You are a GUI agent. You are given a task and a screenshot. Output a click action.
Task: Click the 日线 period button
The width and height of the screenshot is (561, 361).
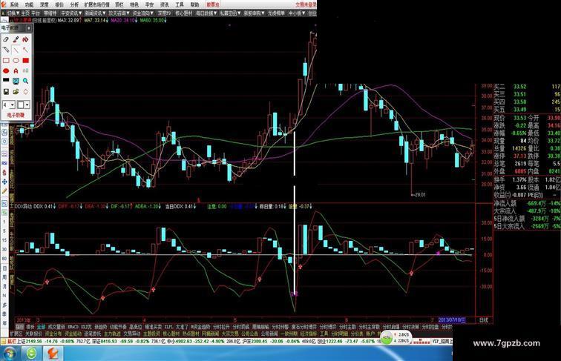(x=484, y=320)
